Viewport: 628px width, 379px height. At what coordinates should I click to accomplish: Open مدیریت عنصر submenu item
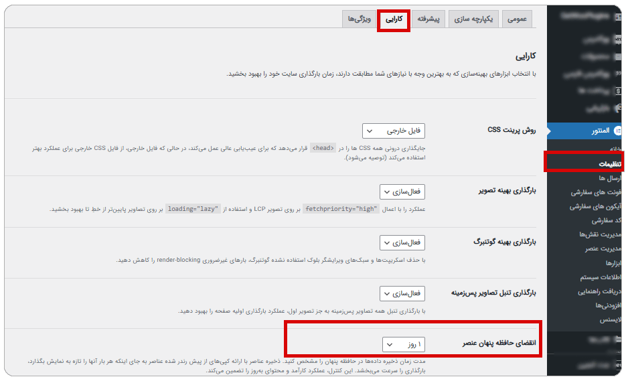tap(603, 249)
